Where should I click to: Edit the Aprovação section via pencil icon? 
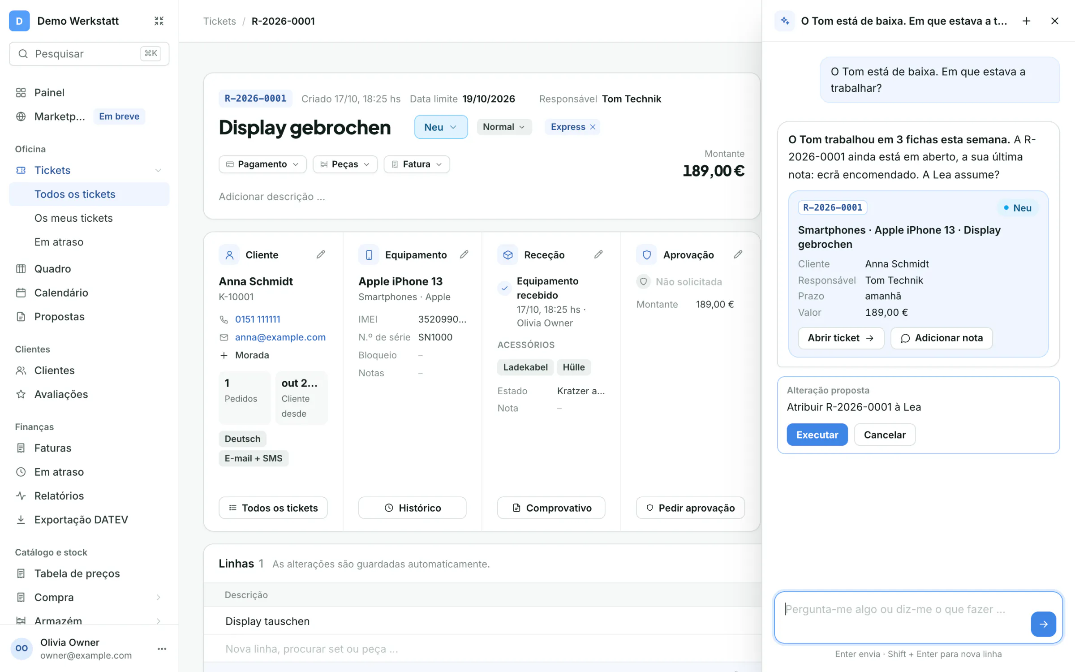click(x=738, y=254)
